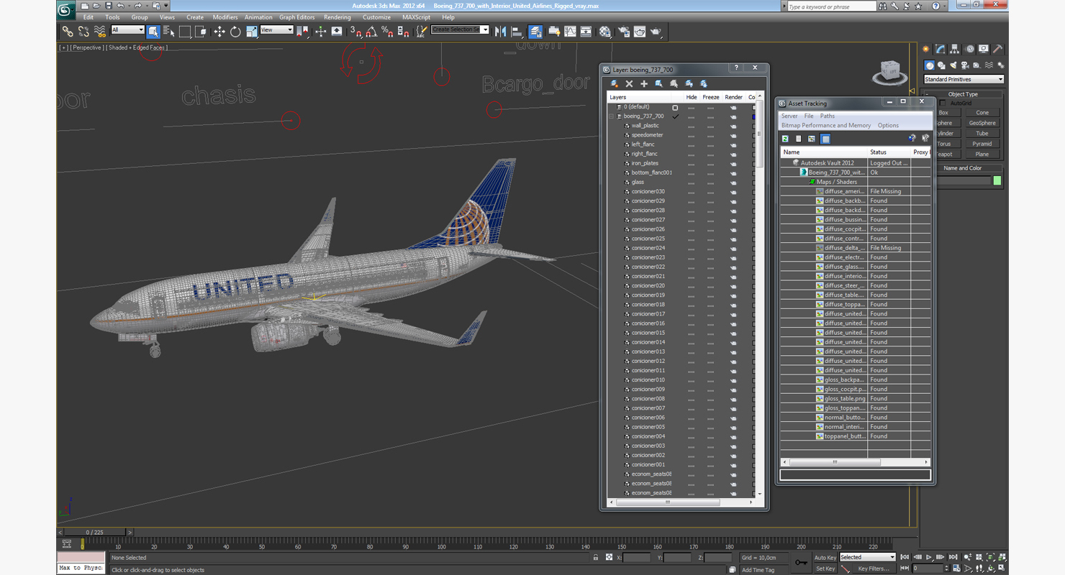The image size is (1065, 575).
Task: Open Select by Name tool
Action: pyautogui.click(x=169, y=32)
